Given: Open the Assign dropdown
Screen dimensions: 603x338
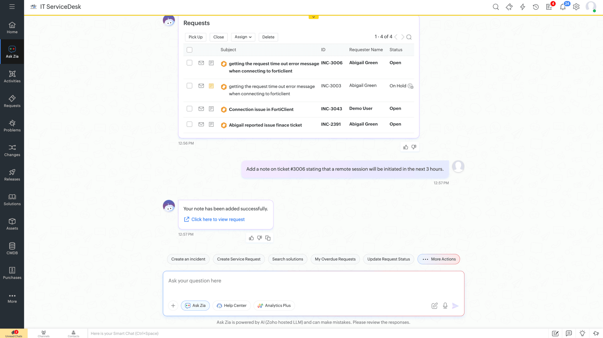Looking at the screenshot, I should click(x=243, y=37).
